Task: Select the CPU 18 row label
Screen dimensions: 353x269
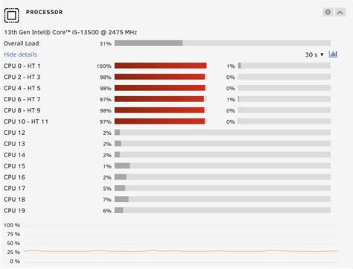Action: click(x=14, y=200)
